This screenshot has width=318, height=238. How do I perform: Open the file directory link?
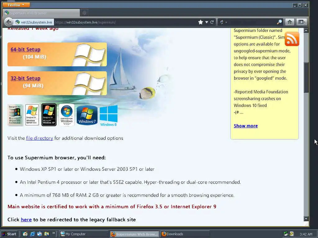[x=39, y=138]
